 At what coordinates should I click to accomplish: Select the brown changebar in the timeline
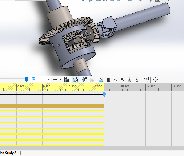coord(52,106)
